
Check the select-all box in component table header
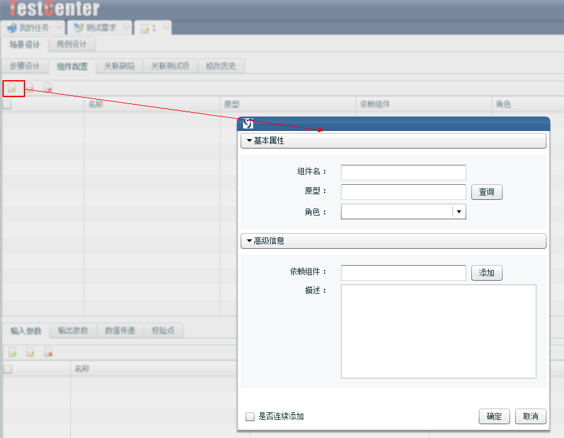pos(8,105)
